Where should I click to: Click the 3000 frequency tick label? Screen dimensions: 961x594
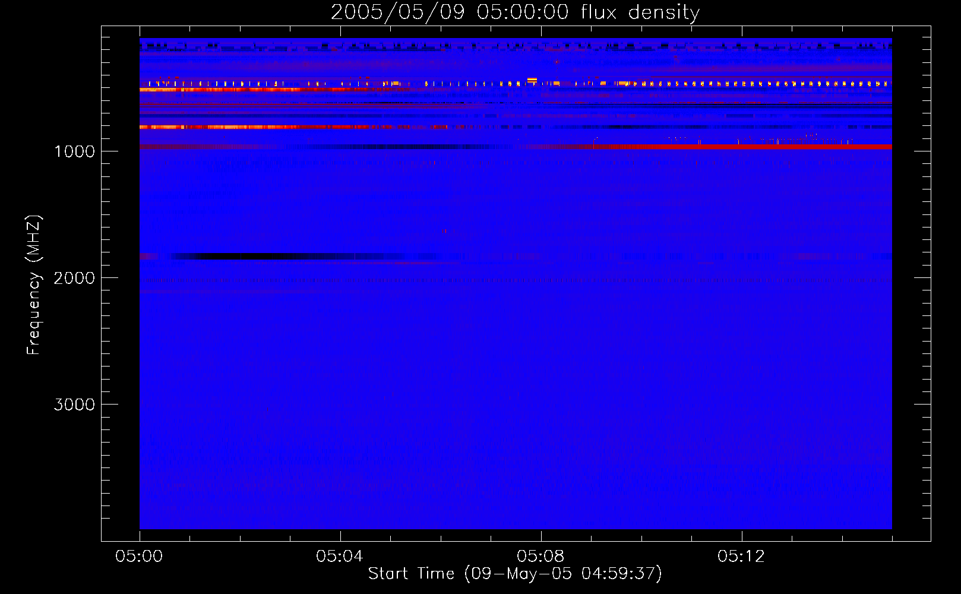[74, 405]
